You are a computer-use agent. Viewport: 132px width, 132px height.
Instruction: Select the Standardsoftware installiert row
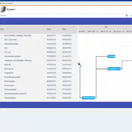[39, 93]
